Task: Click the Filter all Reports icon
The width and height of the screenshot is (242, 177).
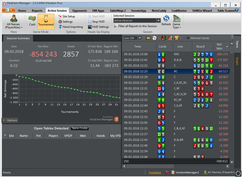Action: pyautogui.click(x=116, y=26)
